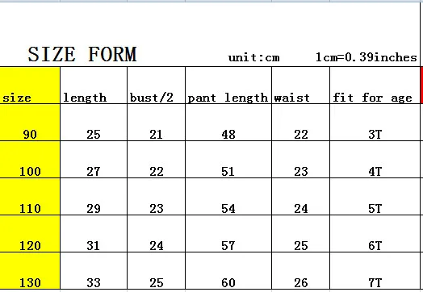Select the yellow cell with size 100
This screenshot has width=423, height=292.
[x=30, y=160]
